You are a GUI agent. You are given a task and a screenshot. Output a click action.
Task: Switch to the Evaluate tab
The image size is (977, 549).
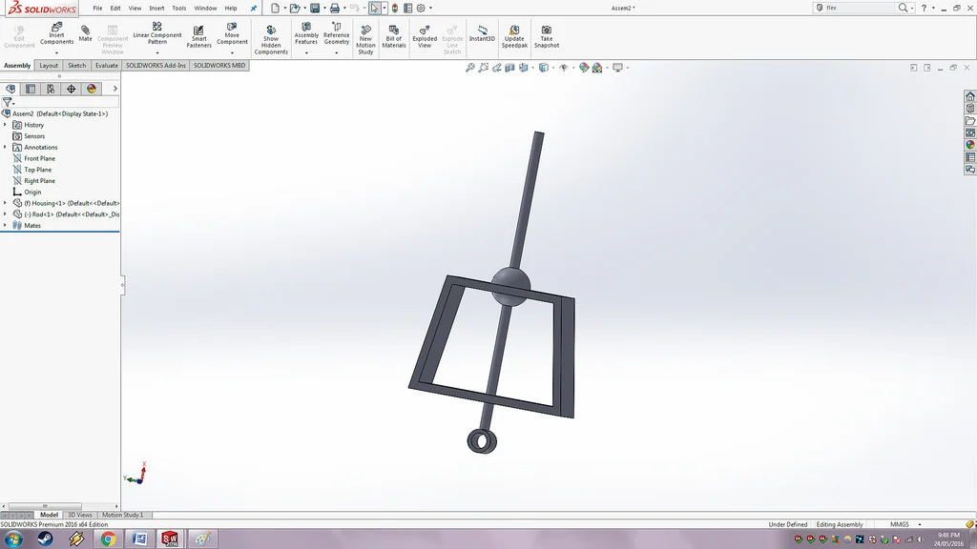pyautogui.click(x=107, y=66)
